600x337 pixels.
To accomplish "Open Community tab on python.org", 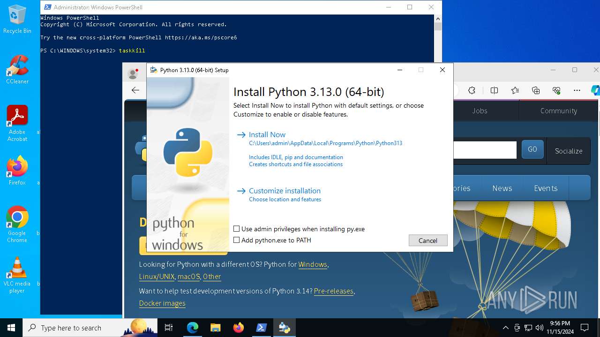I will 558,111.
